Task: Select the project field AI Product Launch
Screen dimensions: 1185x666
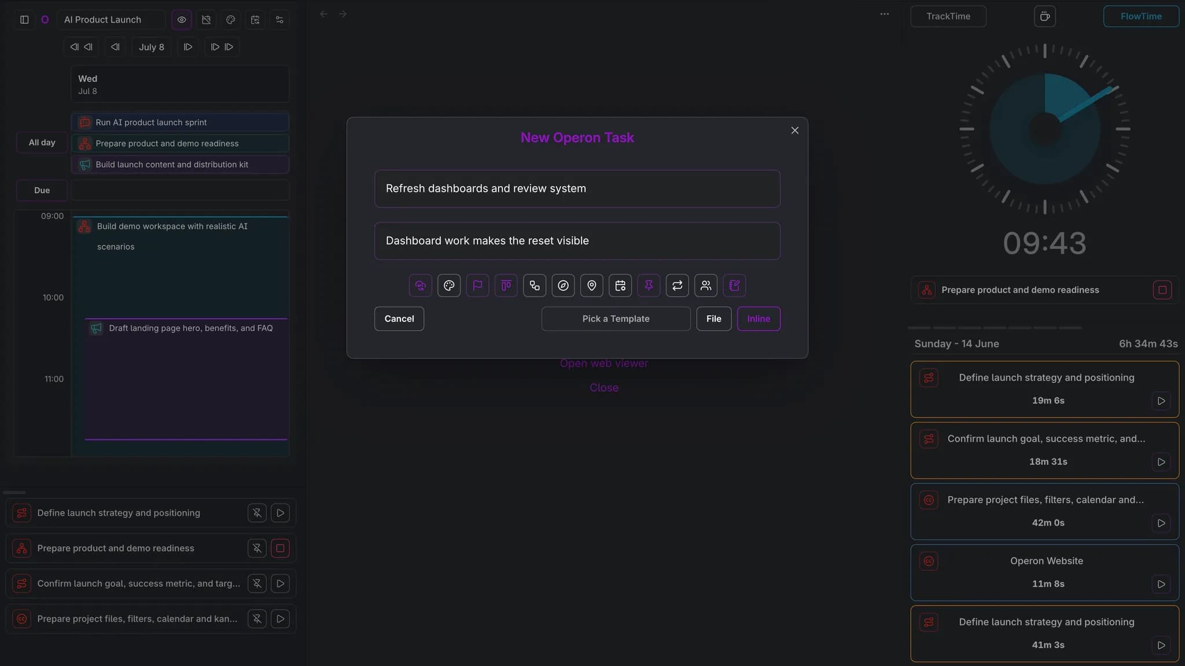Action: pyautogui.click(x=111, y=20)
